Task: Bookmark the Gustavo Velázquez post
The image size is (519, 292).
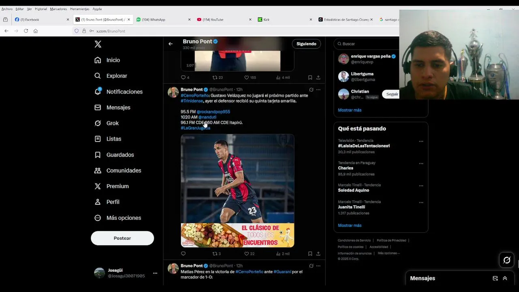Action: pyautogui.click(x=310, y=253)
